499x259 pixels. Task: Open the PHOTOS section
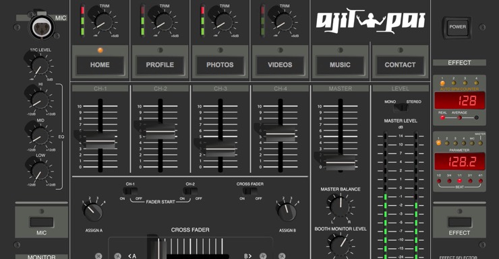point(220,65)
